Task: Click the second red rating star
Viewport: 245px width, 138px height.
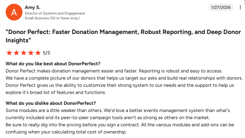Action: point(16,53)
